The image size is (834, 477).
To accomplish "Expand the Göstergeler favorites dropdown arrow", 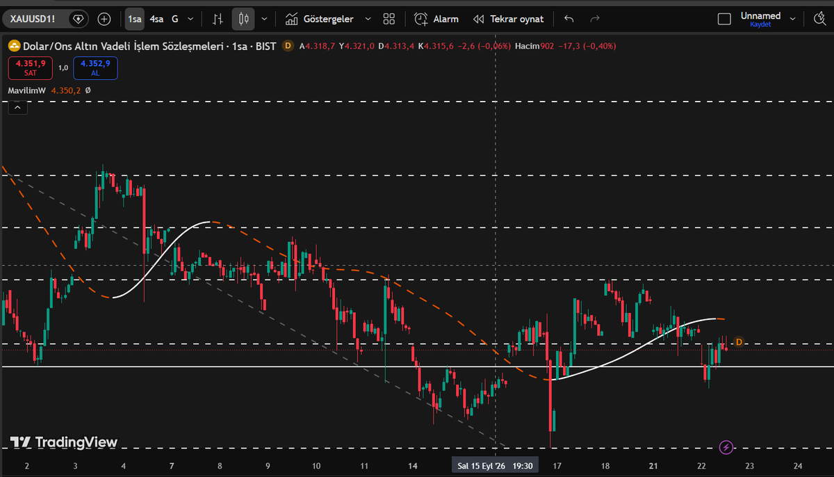I will click(368, 19).
